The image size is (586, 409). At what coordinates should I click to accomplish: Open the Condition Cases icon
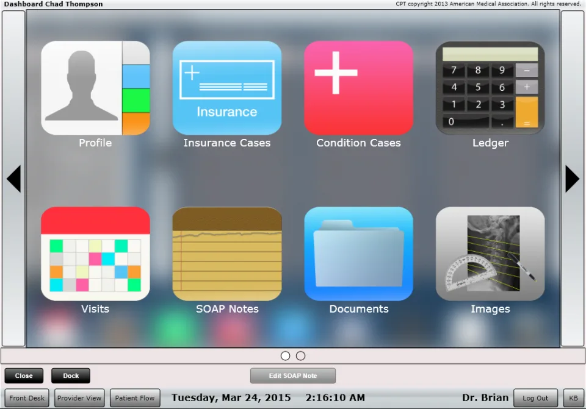tap(358, 88)
